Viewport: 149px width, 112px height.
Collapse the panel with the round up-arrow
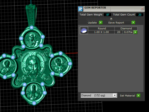click(111, 19)
